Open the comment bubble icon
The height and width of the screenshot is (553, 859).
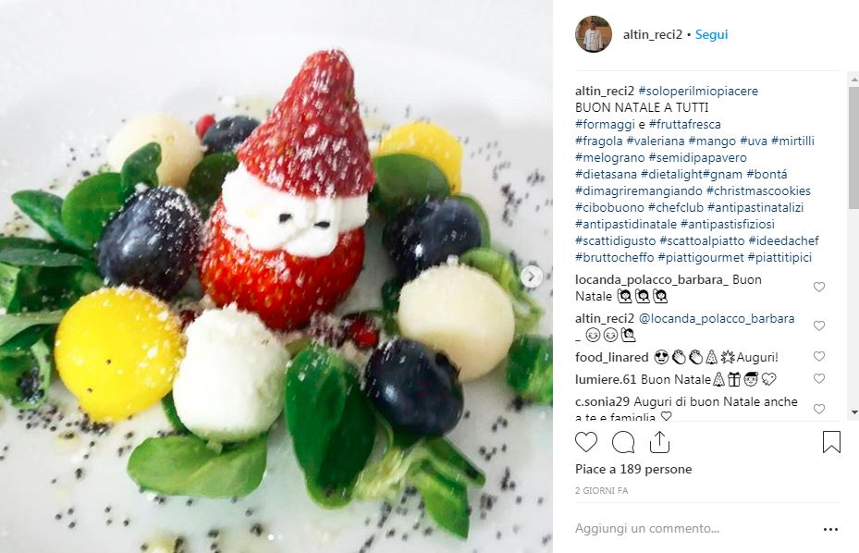point(623,442)
